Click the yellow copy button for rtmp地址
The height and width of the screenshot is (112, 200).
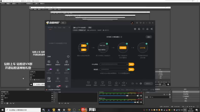pyautogui.click(x=131, y=64)
